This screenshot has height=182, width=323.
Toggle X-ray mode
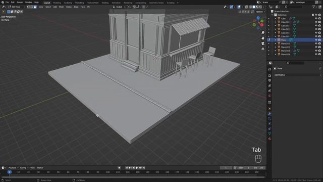[x=247, y=7]
